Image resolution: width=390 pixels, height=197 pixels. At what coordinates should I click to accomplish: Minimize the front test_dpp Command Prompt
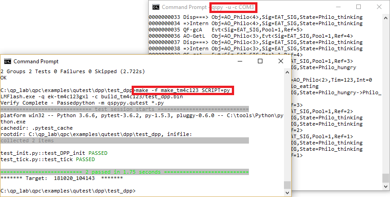pyautogui.click(x=239, y=61)
